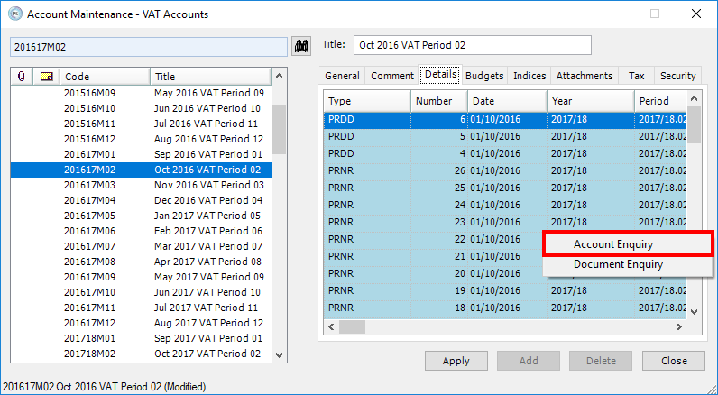Sort details grid by the Number column header

(438, 101)
